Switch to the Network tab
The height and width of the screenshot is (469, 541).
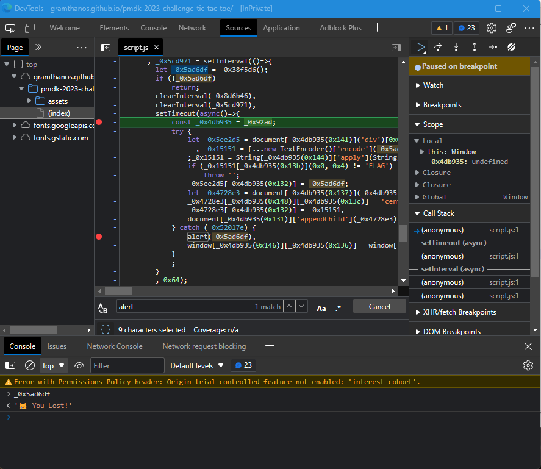click(192, 28)
